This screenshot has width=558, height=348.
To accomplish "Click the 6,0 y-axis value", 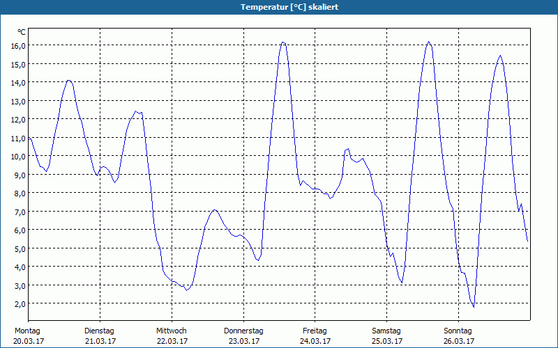I will (x=20, y=230).
